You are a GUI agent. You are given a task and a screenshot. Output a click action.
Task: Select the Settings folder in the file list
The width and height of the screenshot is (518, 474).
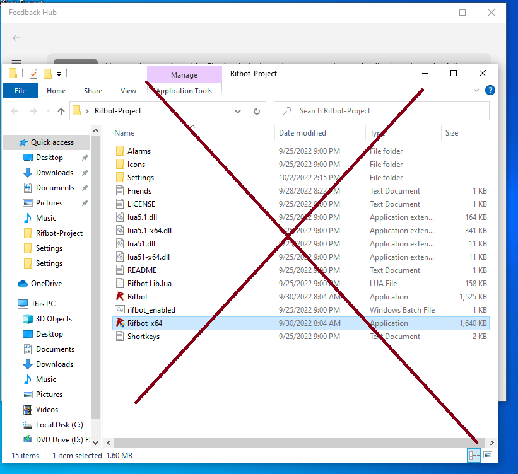coord(141,178)
